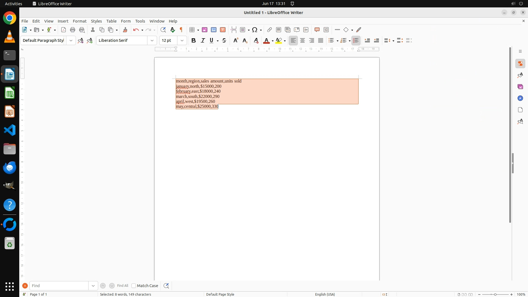Toggle Bold formatting
The height and width of the screenshot is (297, 528).
(194, 40)
